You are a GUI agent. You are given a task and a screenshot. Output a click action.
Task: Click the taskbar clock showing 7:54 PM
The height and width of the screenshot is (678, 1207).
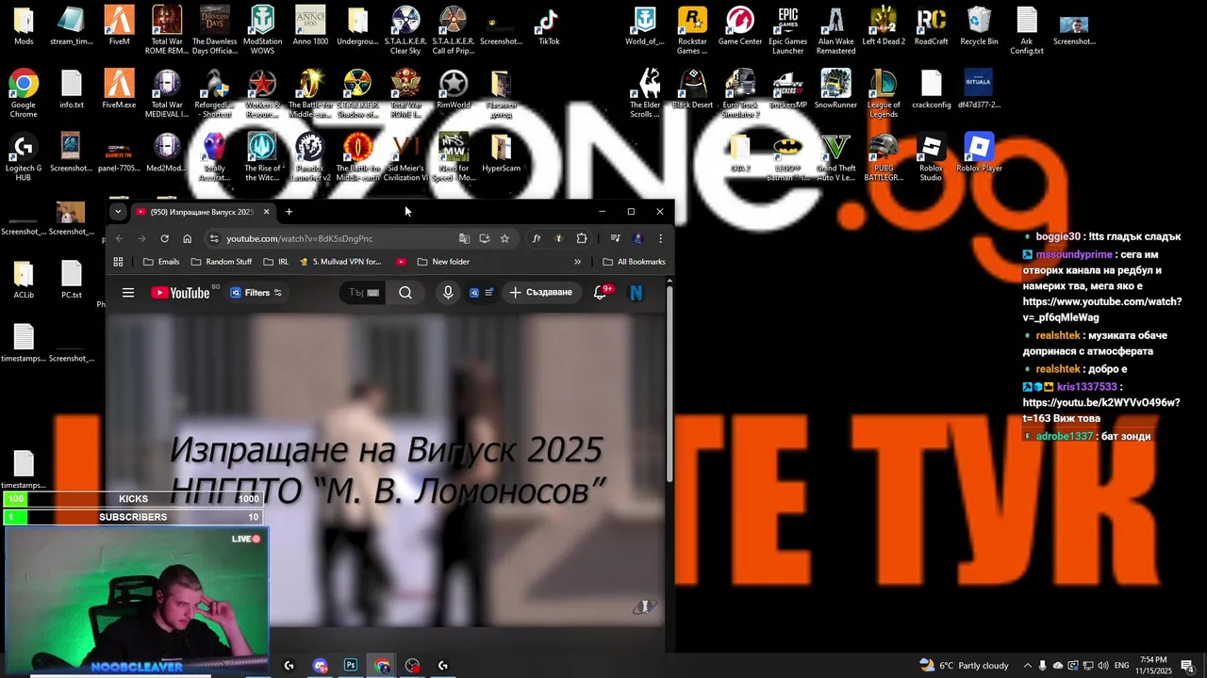pos(1153,666)
